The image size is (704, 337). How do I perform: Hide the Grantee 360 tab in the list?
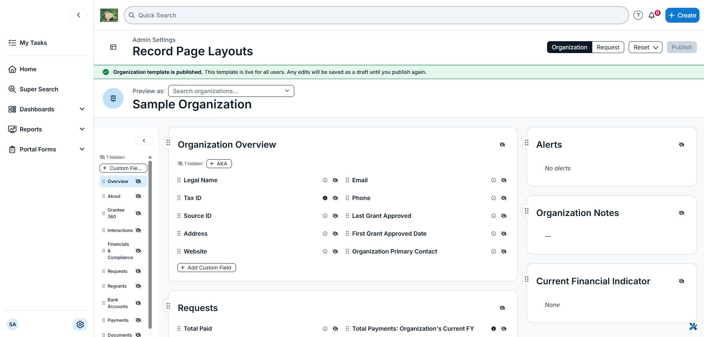pos(138,213)
